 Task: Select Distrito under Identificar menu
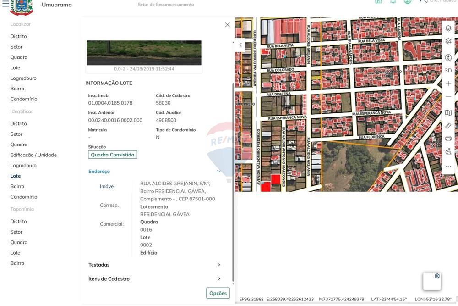18,123
